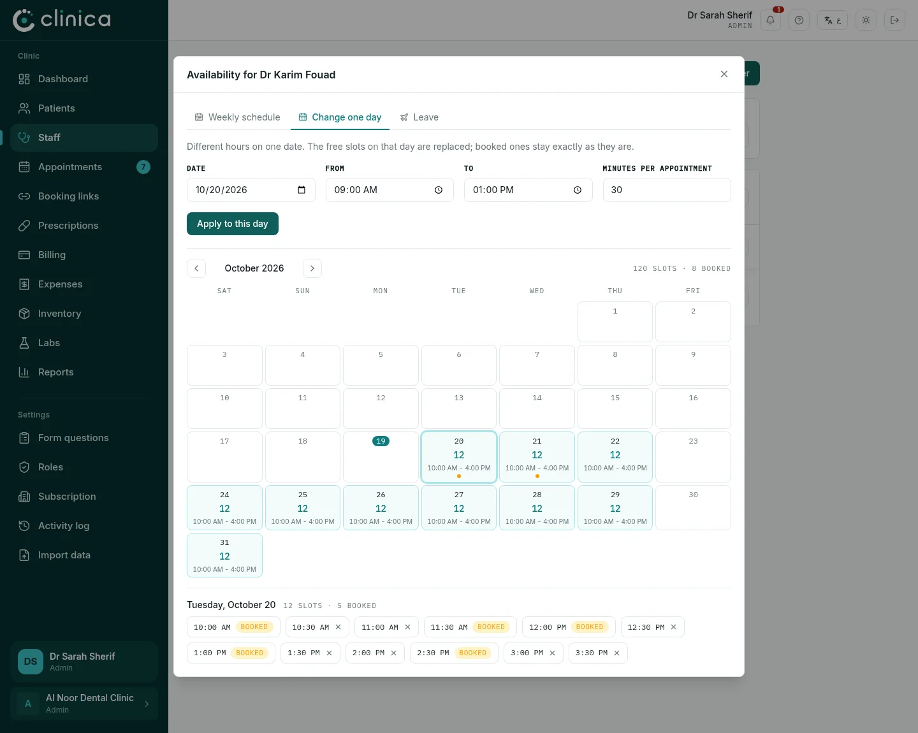Select October 27 calendar day

(x=459, y=508)
